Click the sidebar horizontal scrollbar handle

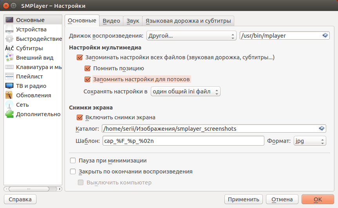[29, 189]
